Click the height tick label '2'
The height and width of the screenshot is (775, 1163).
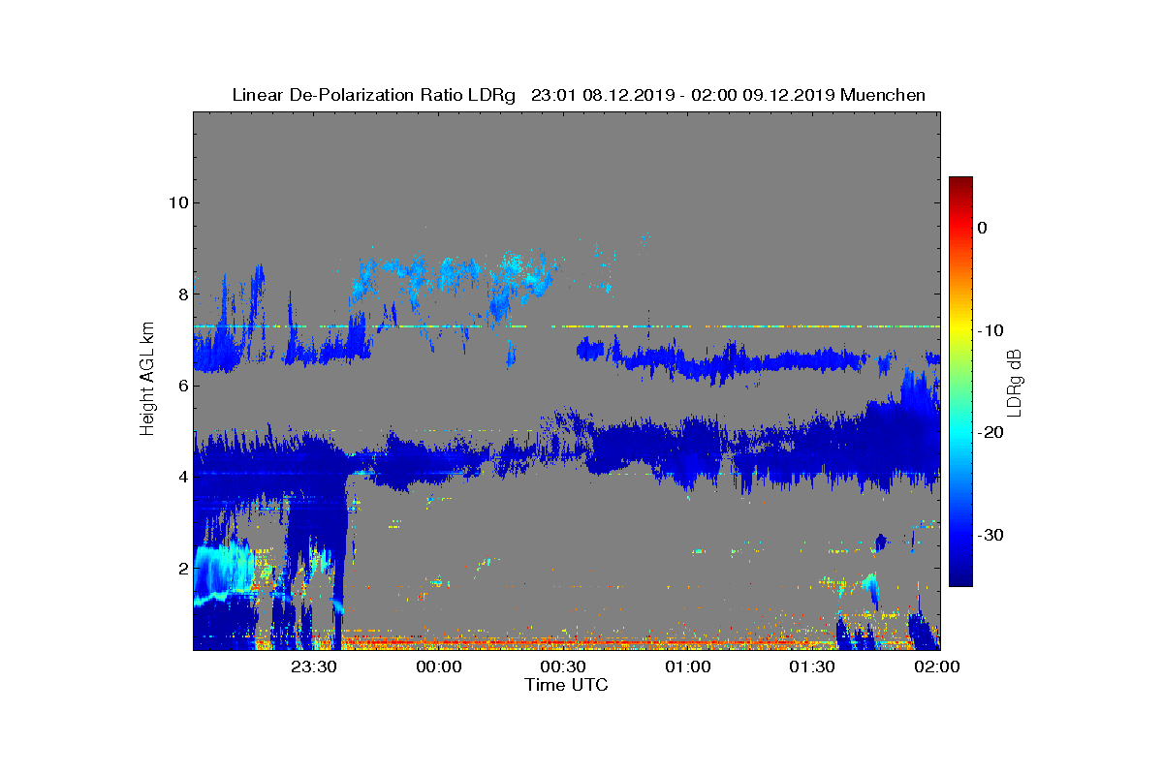(181, 567)
